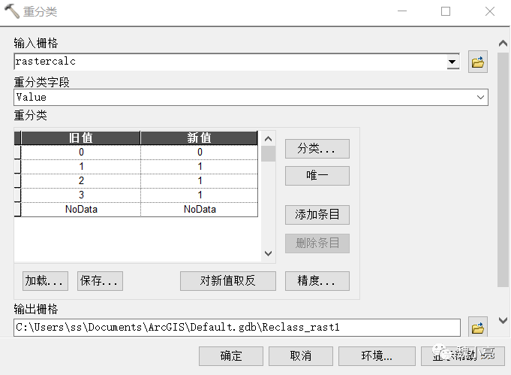Screen dimensions: 511x375
Task: Select row header for old value 2
Action: point(17,181)
